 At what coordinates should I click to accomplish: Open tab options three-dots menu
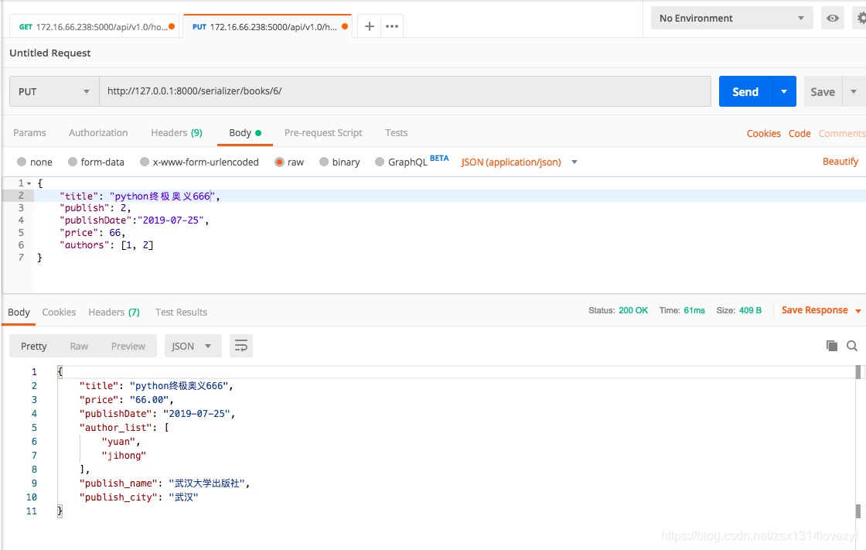coord(391,26)
